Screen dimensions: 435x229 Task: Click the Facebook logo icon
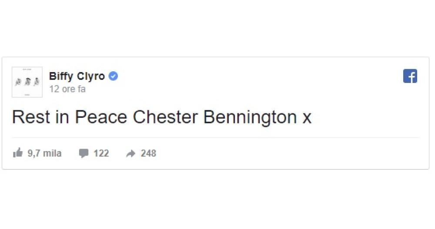point(410,76)
